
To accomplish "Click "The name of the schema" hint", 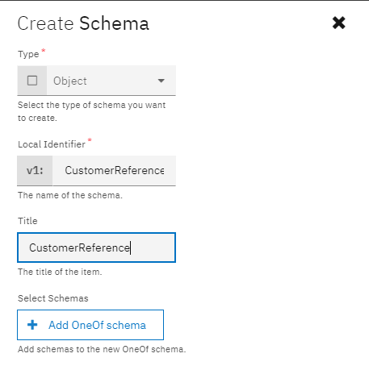I will [70, 195].
